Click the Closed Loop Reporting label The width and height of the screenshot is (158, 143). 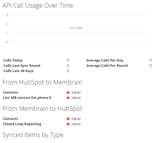click(x=22, y=124)
